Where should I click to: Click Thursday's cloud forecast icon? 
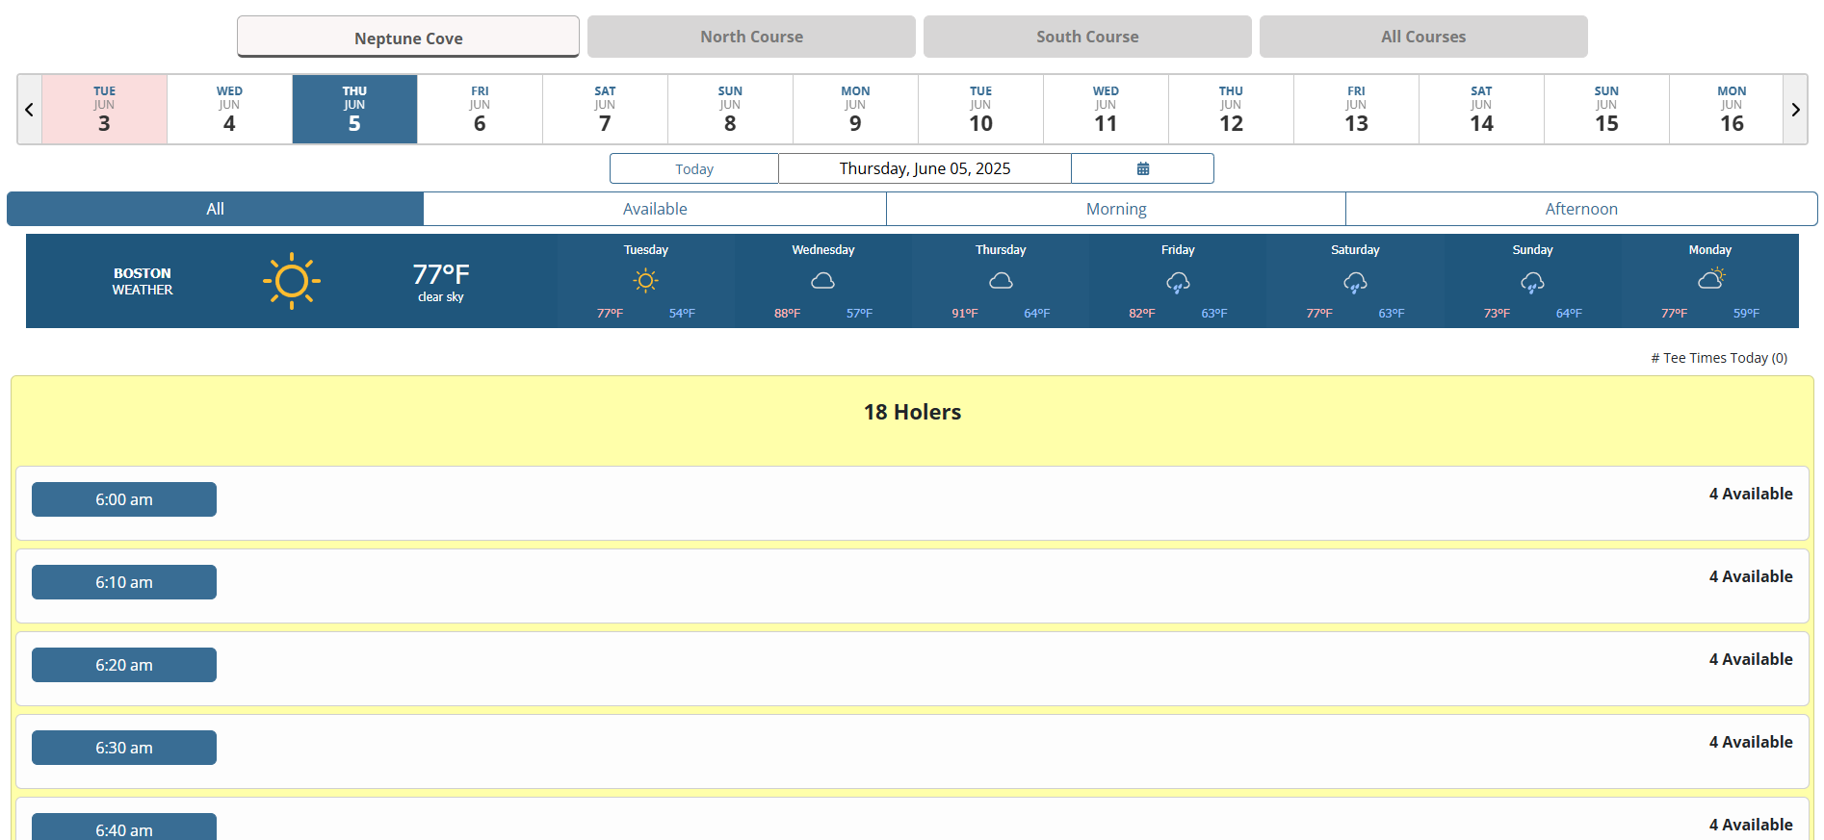(1001, 281)
